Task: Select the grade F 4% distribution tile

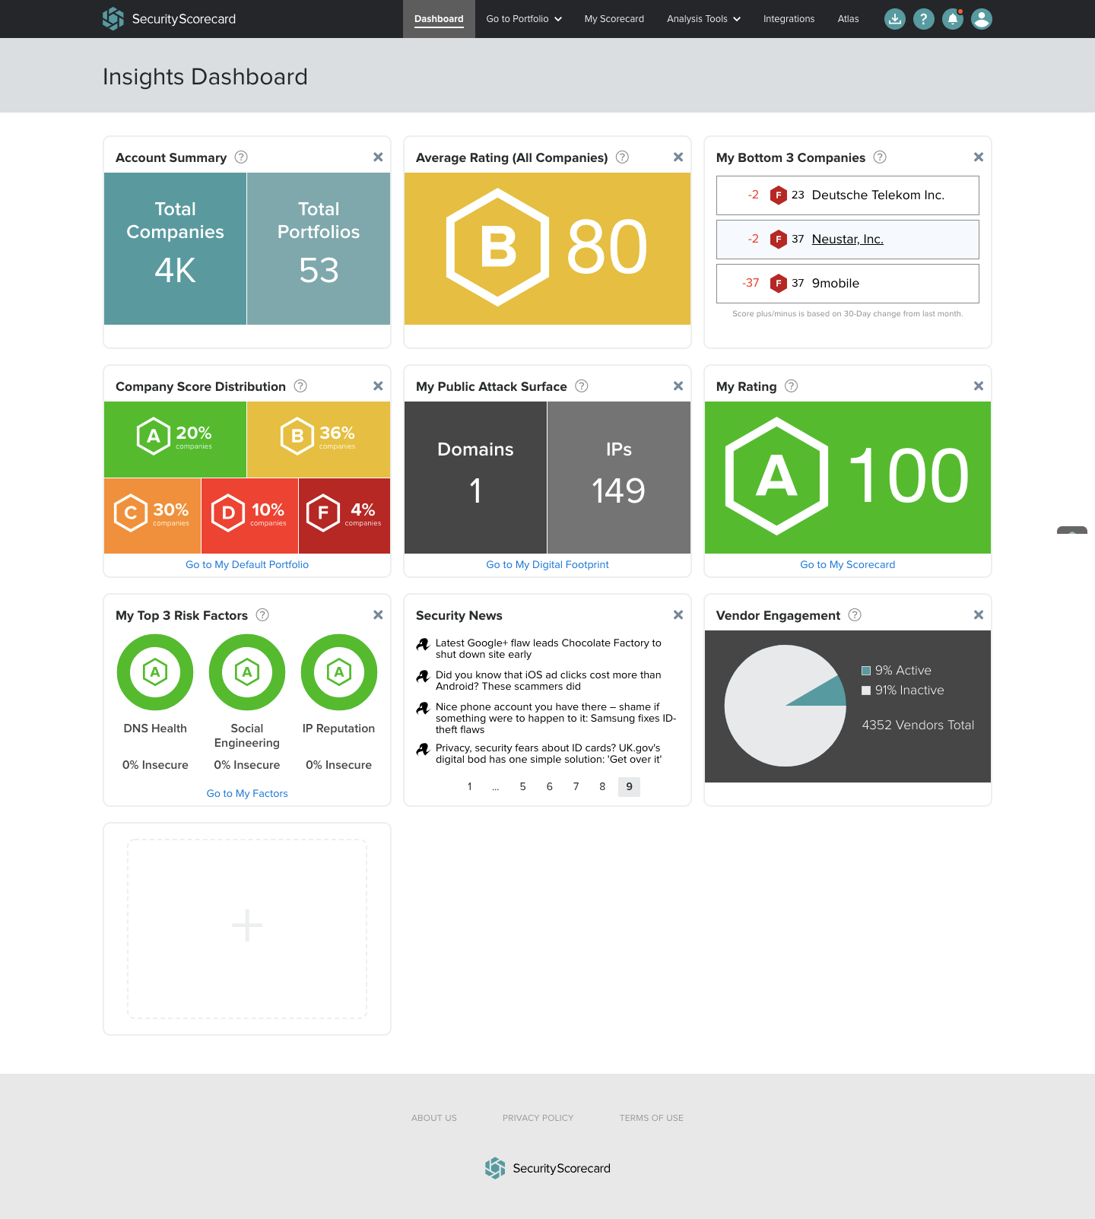Action: 344,515
